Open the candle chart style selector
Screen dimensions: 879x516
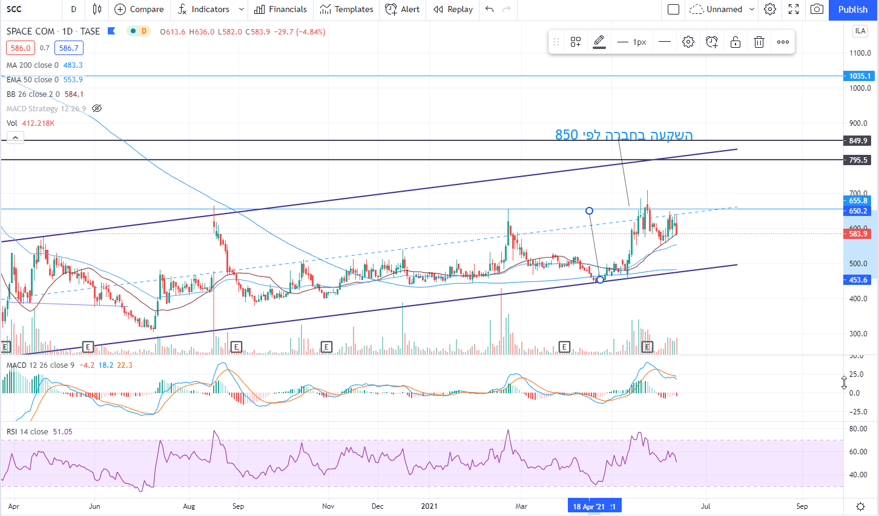tap(97, 9)
